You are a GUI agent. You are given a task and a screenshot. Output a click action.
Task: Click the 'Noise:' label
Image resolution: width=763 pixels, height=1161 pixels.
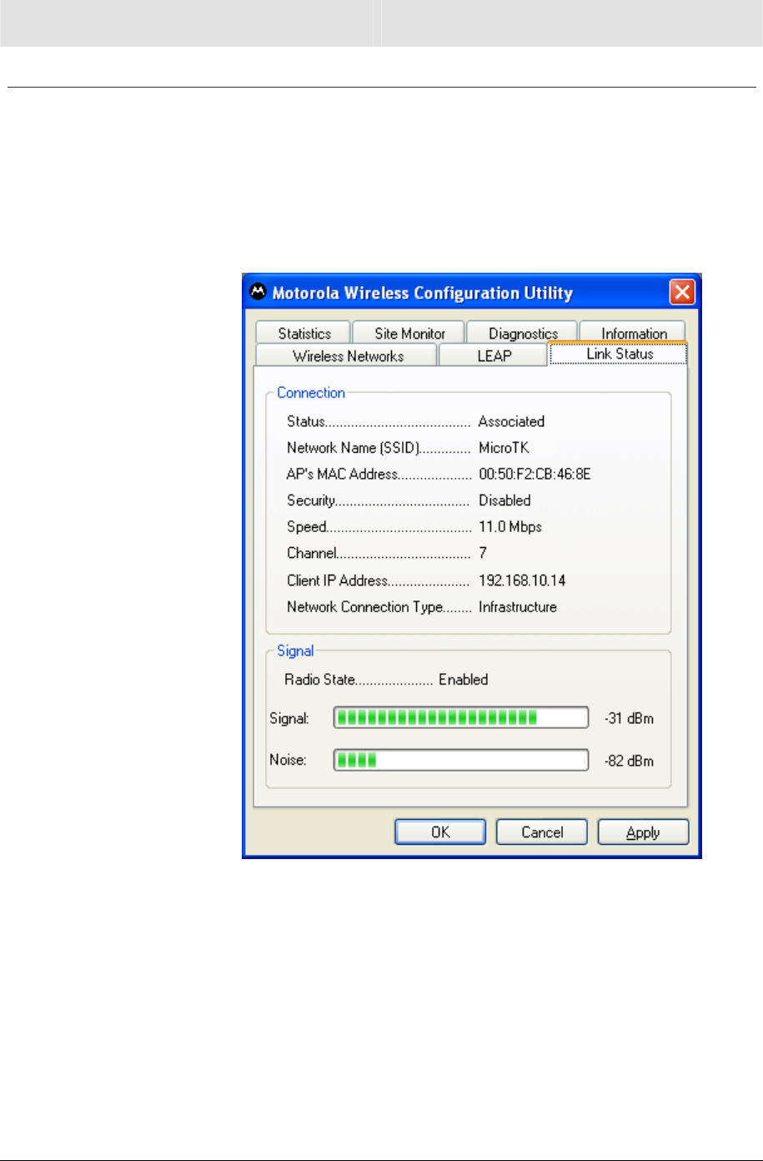[x=288, y=761]
